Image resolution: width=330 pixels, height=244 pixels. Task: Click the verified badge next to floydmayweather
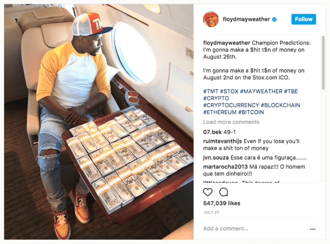tap(274, 19)
